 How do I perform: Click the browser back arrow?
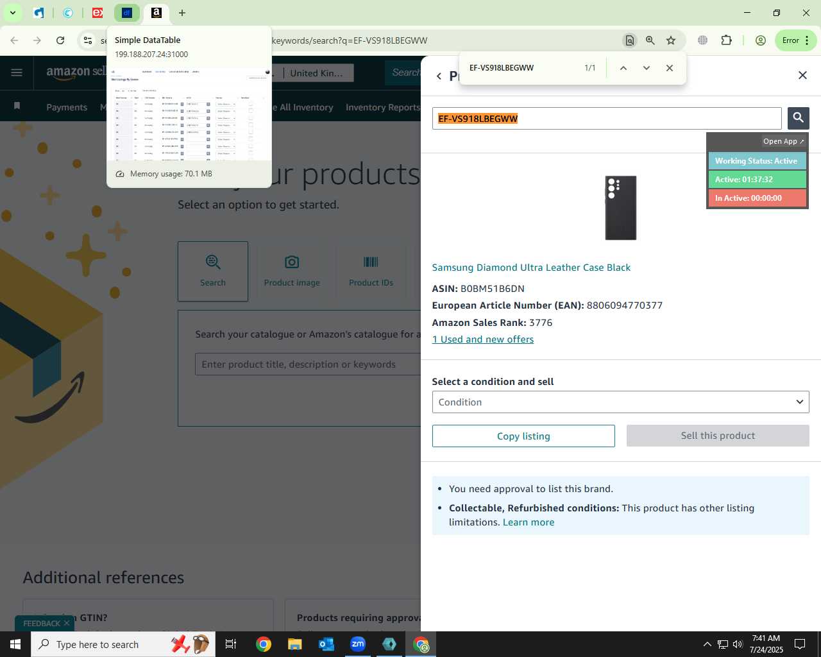(x=14, y=40)
